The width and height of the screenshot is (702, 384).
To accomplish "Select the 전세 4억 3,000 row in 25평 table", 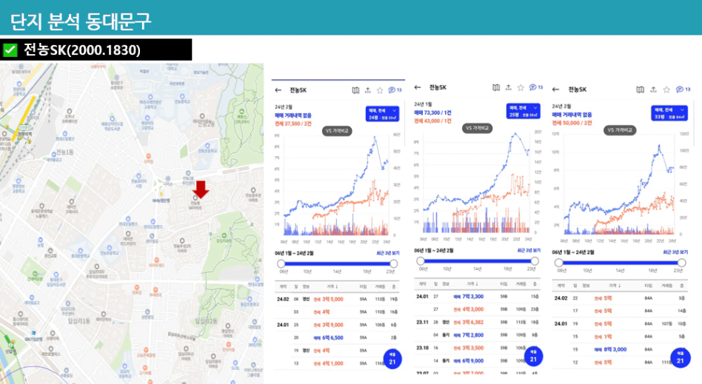I will click(x=477, y=309).
